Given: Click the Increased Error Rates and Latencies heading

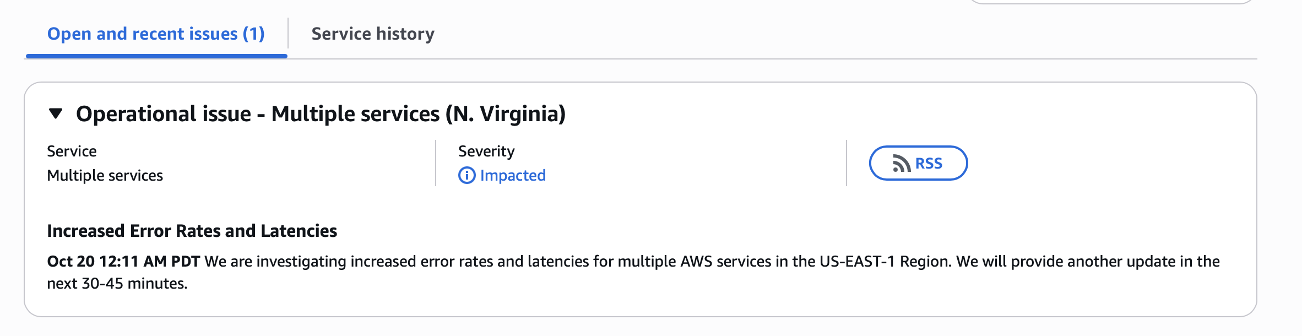Looking at the screenshot, I should tap(192, 231).
